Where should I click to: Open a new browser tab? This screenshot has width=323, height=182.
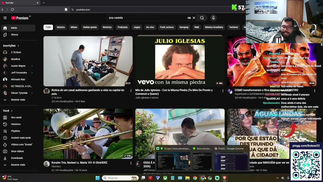coord(44,3)
